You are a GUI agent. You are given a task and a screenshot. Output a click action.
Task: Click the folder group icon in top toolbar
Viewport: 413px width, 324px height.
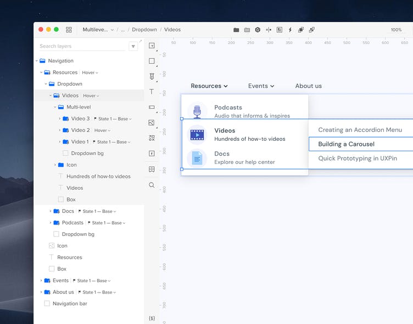click(236, 30)
